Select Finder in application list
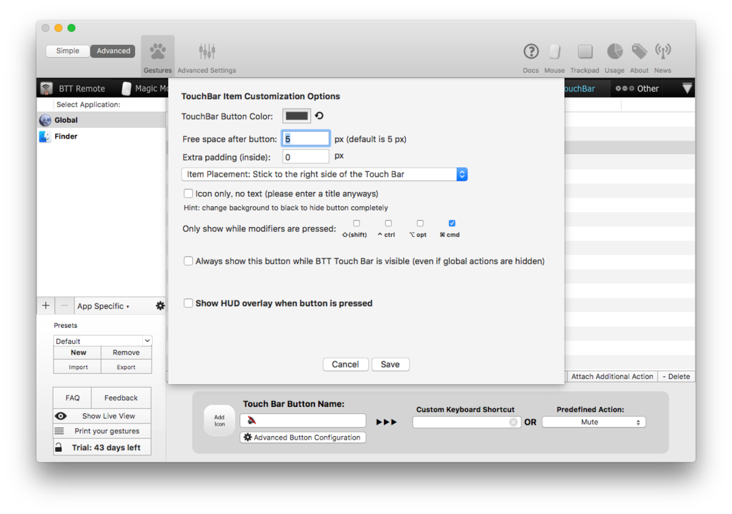 coord(102,136)
